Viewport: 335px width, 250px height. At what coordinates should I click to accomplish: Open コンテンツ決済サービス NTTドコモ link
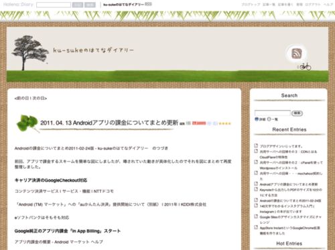click(x=64, y=191)
